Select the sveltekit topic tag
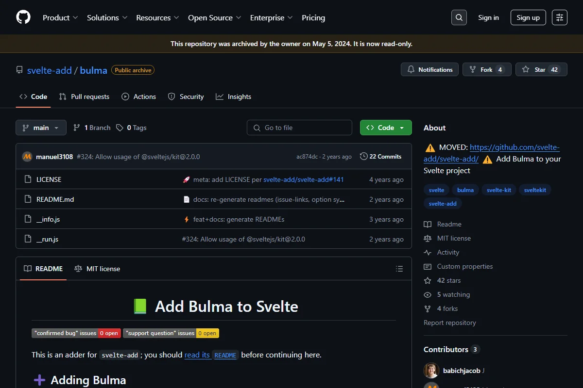The image size is (583, 388). (535, 190)
